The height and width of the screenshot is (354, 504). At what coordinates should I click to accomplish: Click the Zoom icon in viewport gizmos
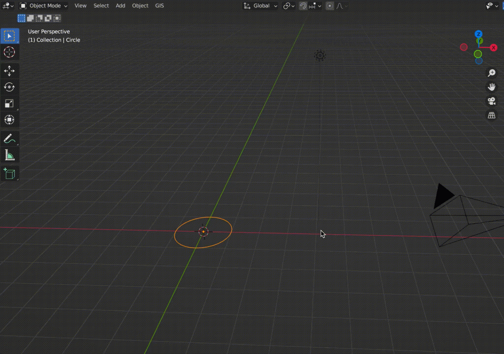tap(491, 72)
